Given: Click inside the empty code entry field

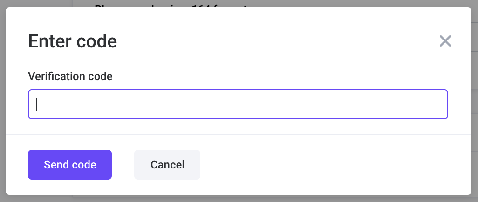Looking at the screenshot, I should click(x=238, y=104).
